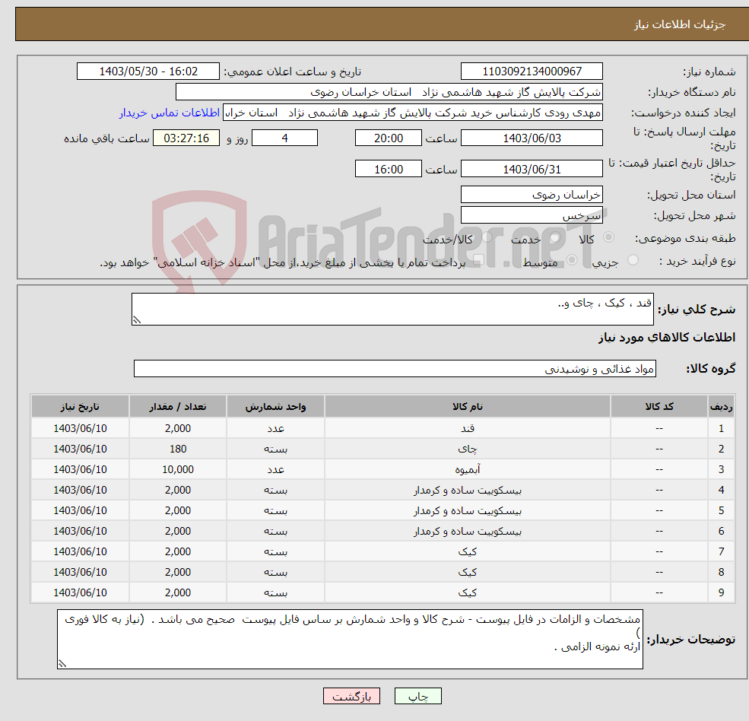This screenshot has height=721, width=749.
Task: Click the کد کالا column header
Action: pos(659,407)
